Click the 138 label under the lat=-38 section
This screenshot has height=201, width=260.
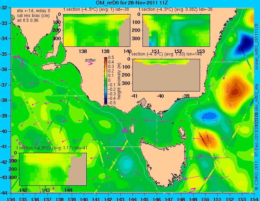[x=83, y=51]
